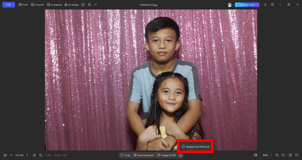
Task: Delete image using trash icon
Action: coord(89,5)
